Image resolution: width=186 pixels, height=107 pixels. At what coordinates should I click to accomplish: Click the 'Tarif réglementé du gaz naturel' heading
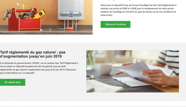(33, 54)
